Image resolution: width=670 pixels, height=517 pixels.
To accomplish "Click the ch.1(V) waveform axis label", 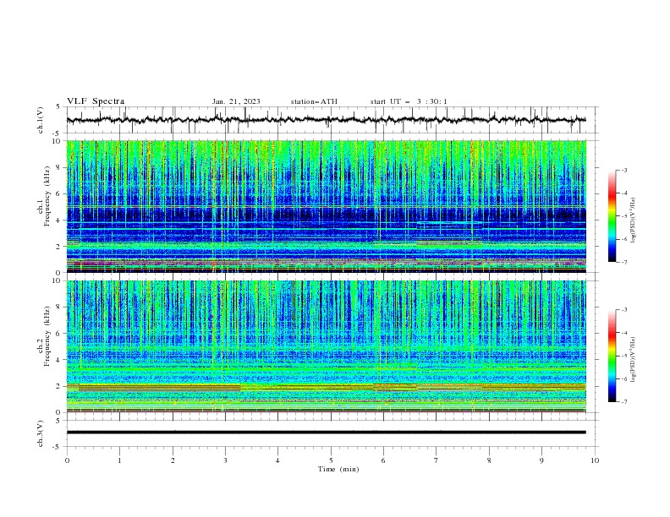I will pyautogui.click(x=41, y=120).
